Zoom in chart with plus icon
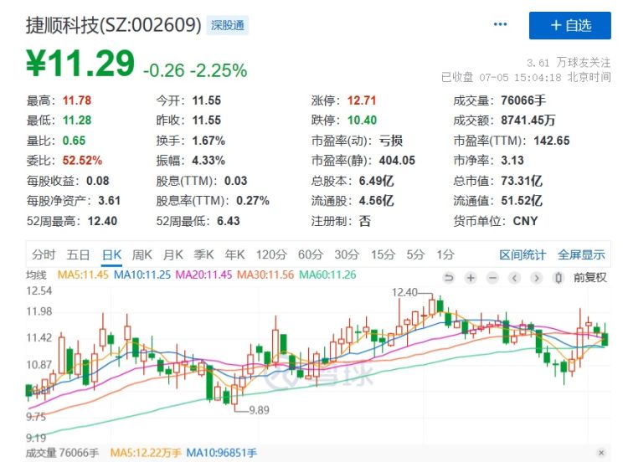 click(471, 277)
